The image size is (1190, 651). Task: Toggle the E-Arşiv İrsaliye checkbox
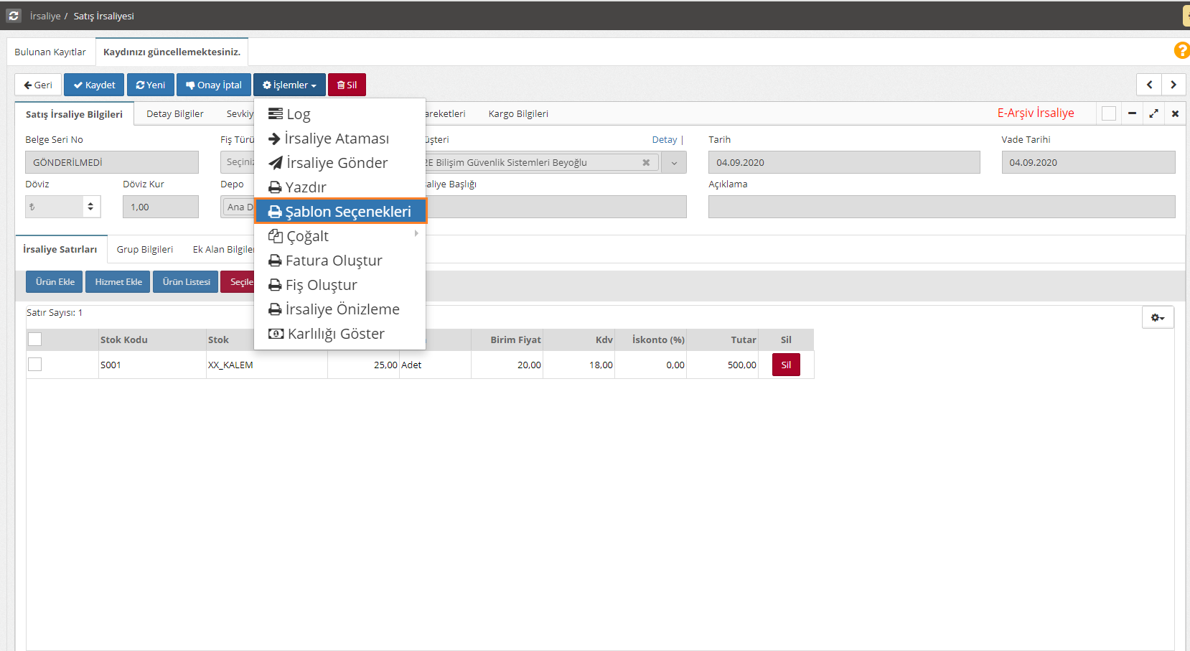pos(1109,113)
